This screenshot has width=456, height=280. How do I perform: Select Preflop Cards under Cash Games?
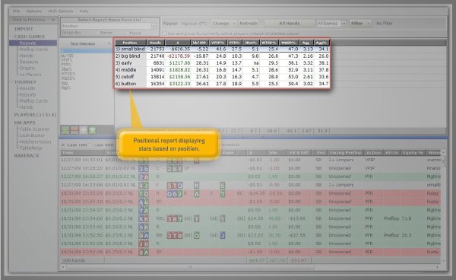[33, 49]
